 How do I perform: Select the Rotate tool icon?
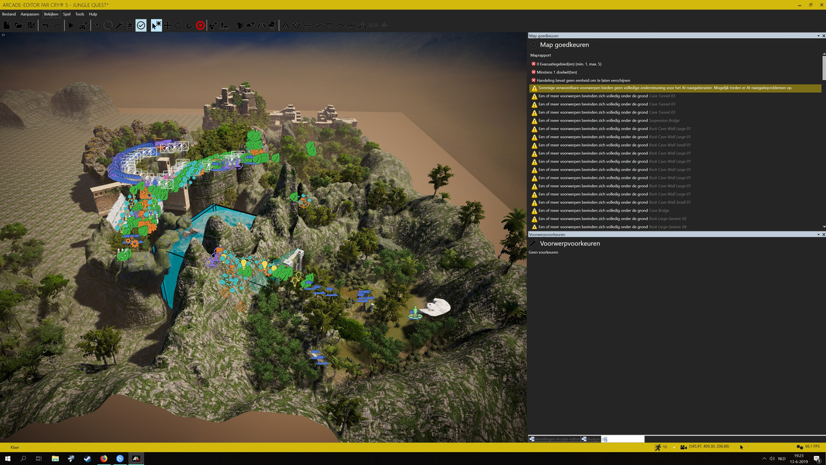178,25
